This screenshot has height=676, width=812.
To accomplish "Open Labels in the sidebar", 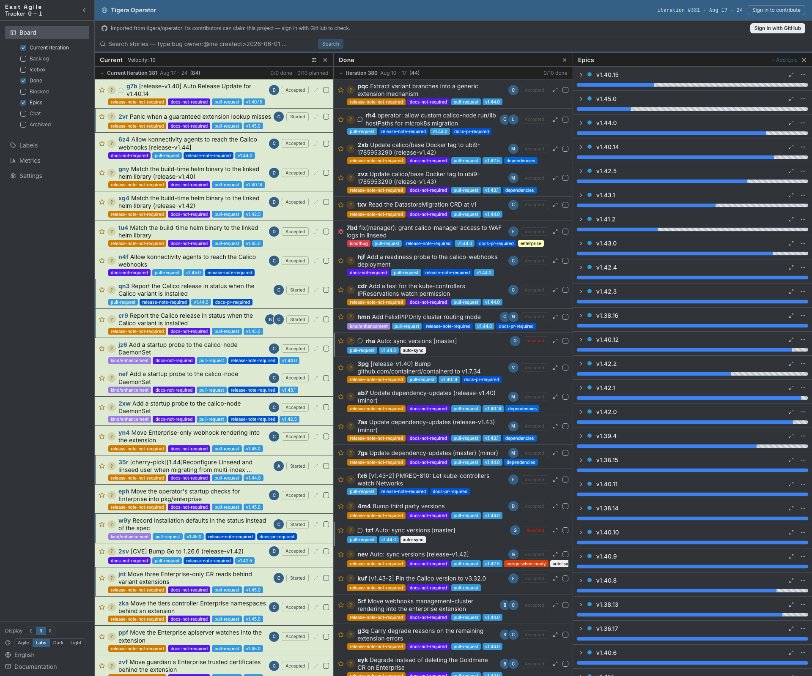I will (x=47, y=145).
